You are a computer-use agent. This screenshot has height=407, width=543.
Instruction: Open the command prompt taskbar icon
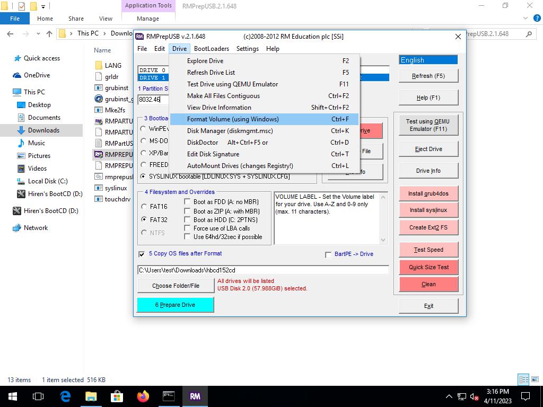pyautogui.click(x=169, y=396)
